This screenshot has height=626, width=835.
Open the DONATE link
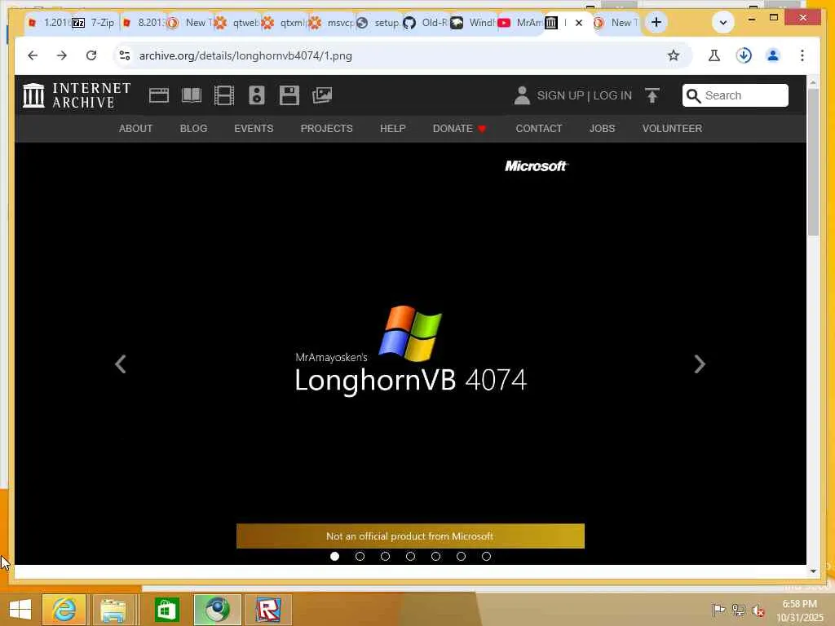(460, 128)
